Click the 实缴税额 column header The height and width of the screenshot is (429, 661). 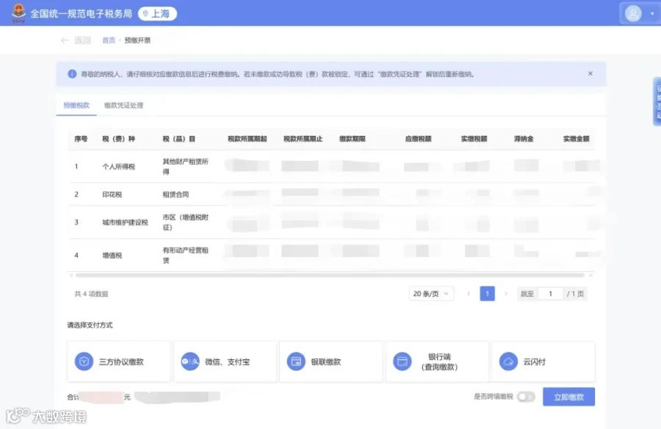(x=474, y=139)
